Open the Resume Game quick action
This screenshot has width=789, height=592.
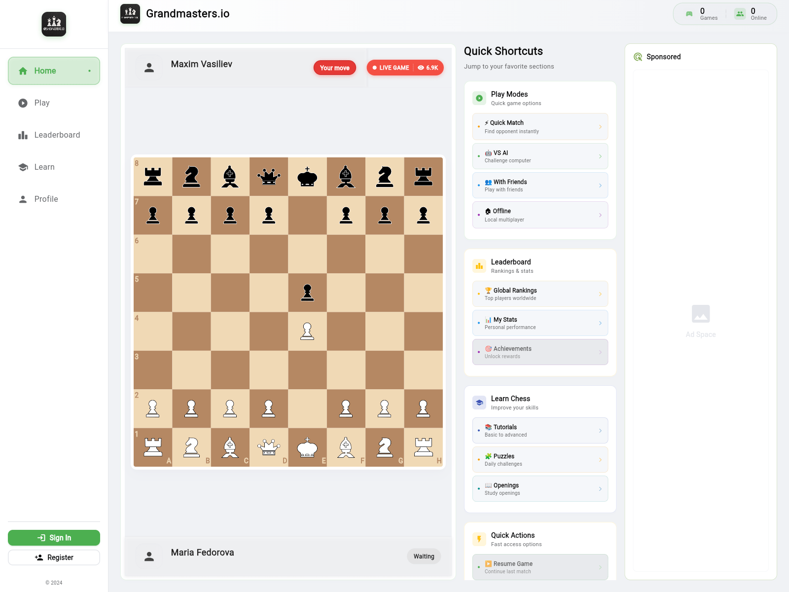(540, 567)
